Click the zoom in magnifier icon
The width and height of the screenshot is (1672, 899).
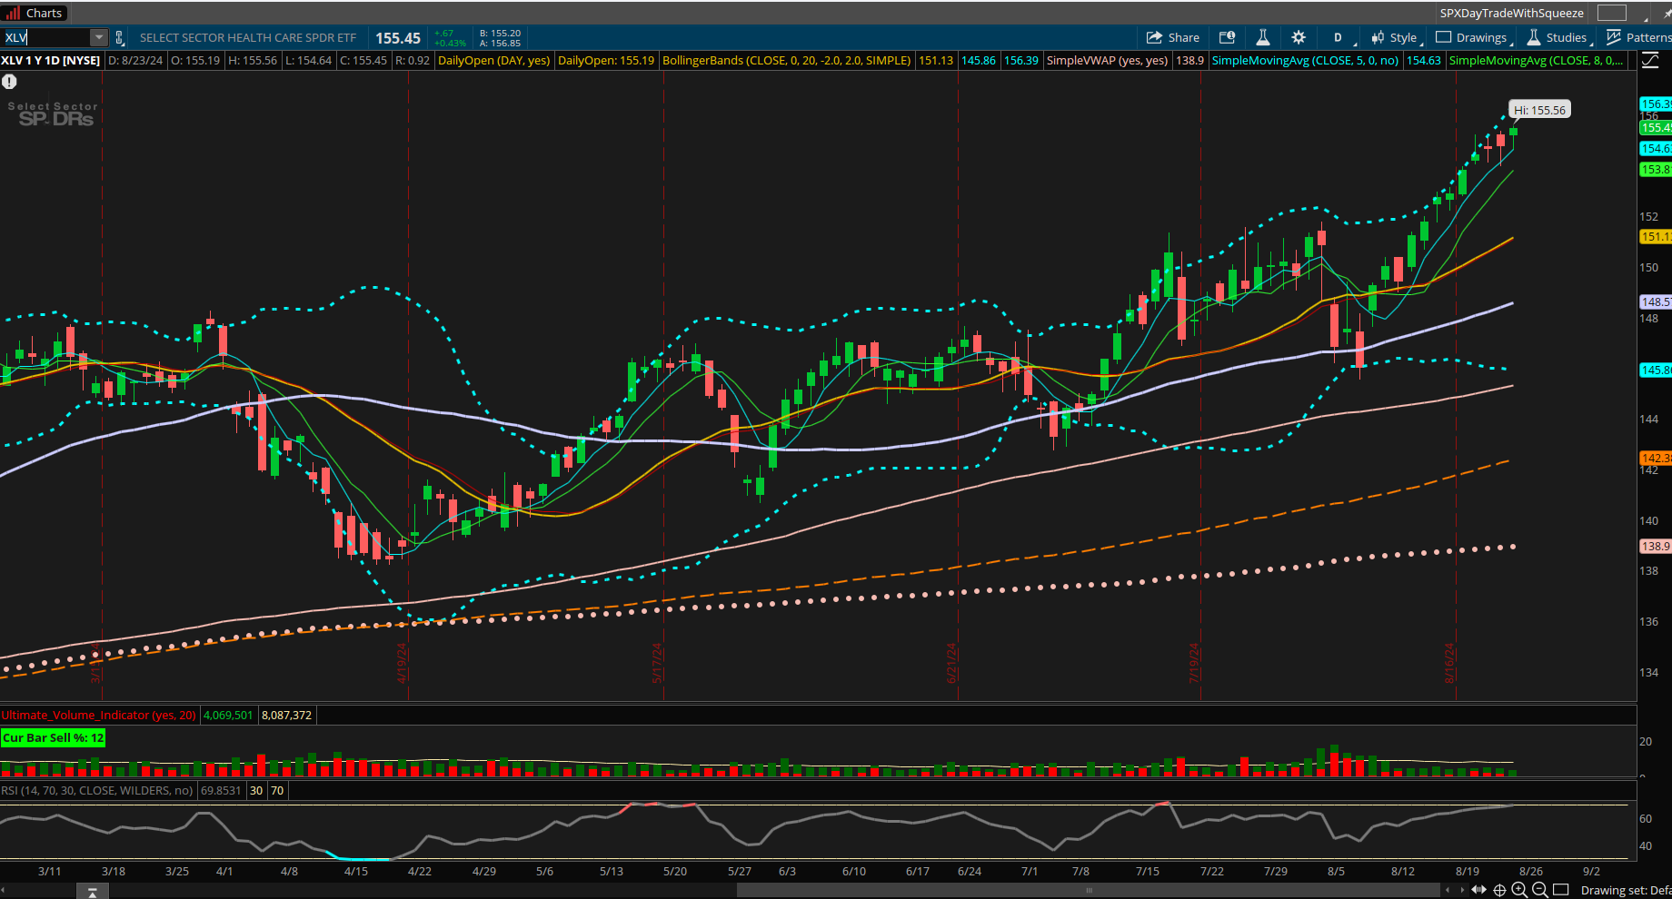point(1519,890)
